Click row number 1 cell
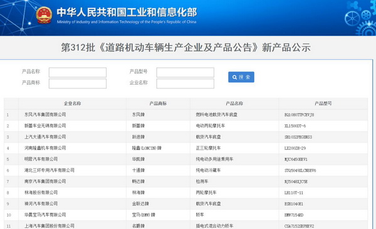The width and height of the screenshot is (376, 229). [x=11, y=115]
